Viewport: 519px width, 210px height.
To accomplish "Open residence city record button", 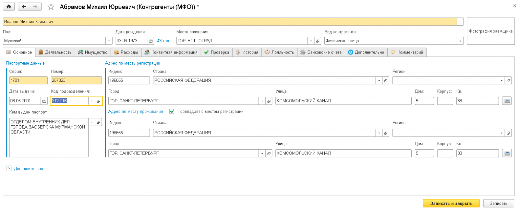I will point(269,153).
